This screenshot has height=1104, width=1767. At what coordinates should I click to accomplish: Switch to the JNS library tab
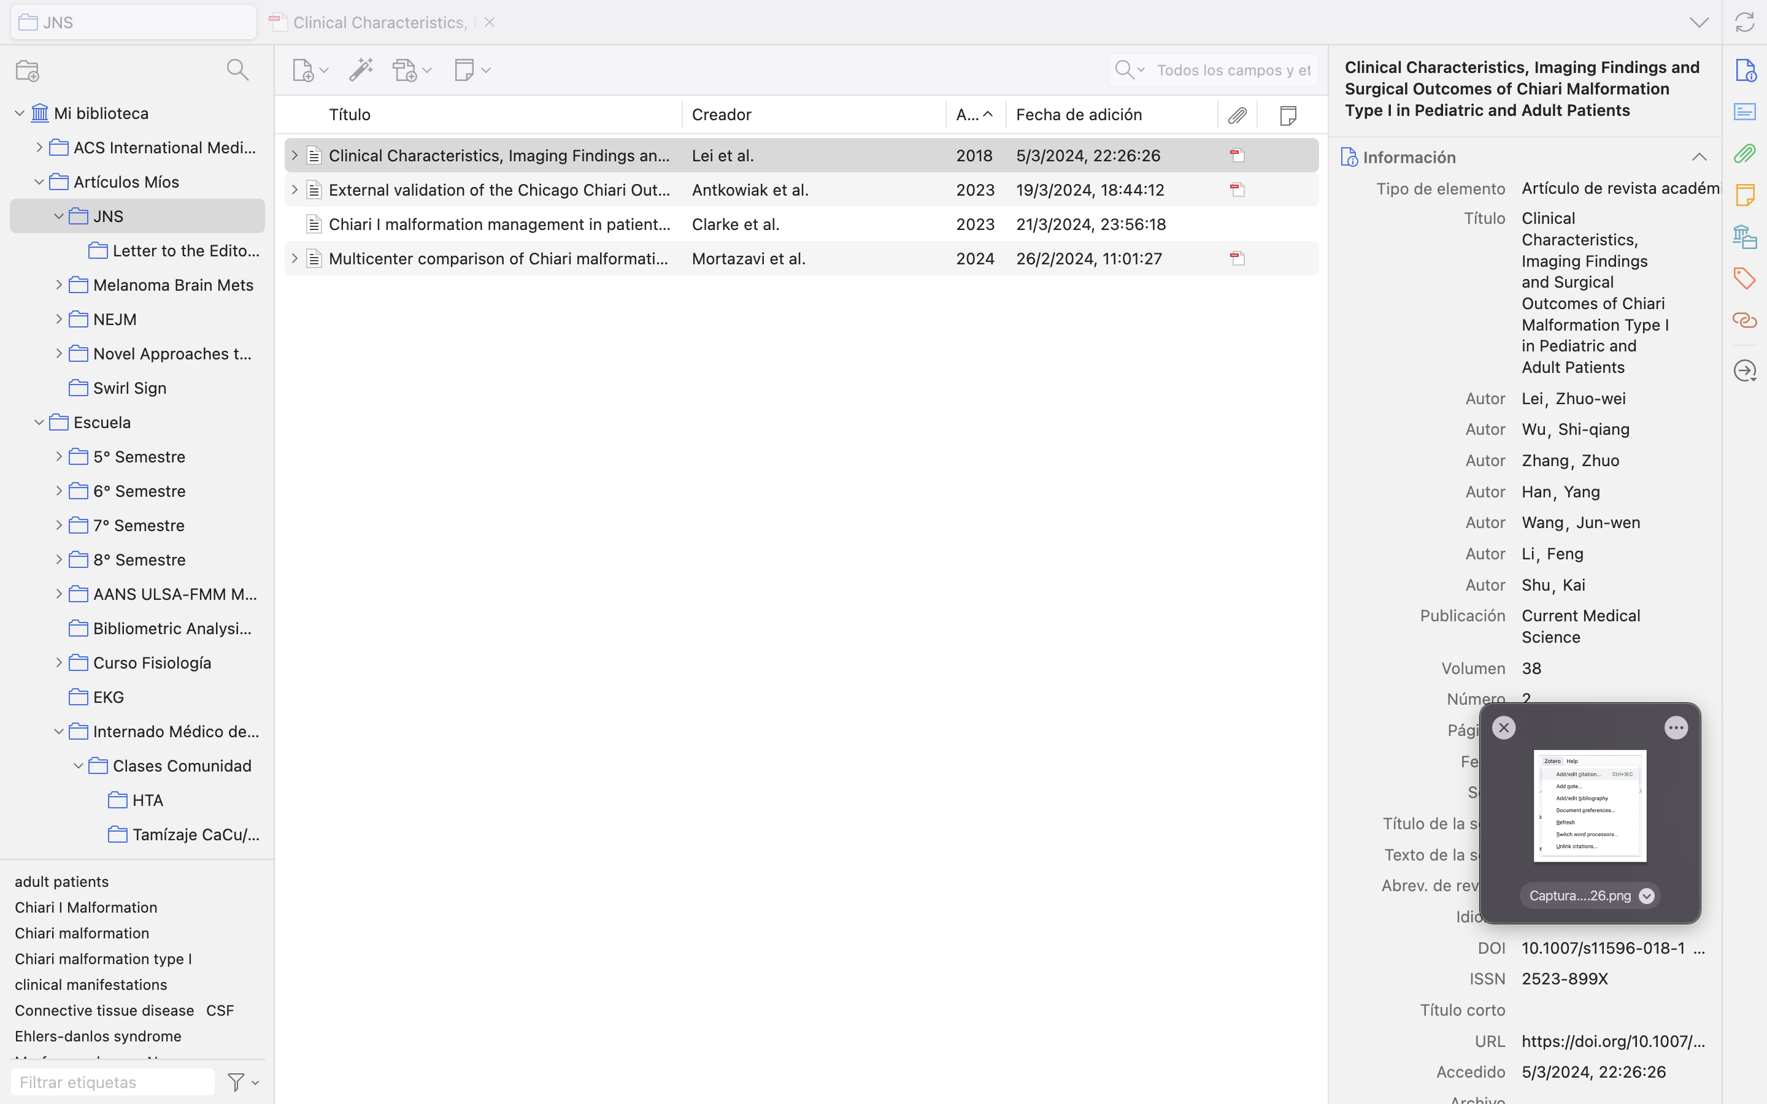tap(133, 23)
